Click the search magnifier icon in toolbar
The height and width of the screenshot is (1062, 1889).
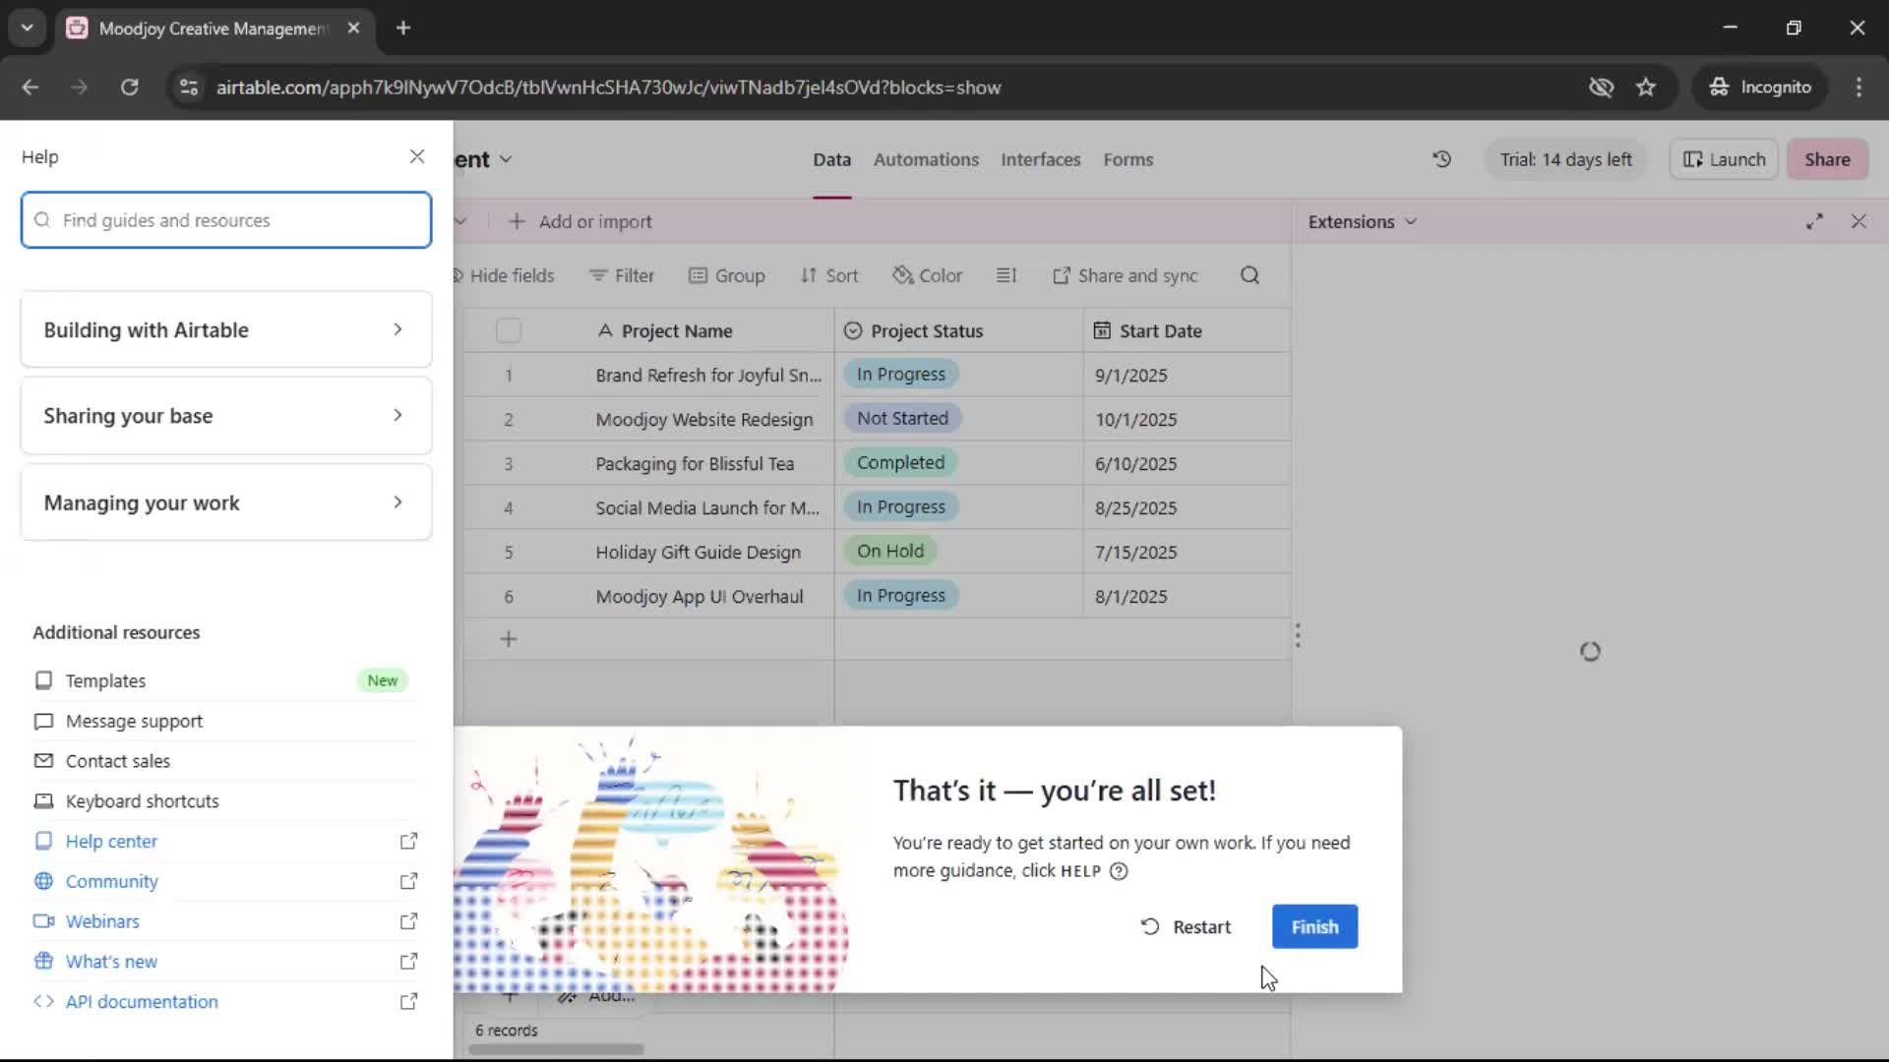click(x=1249, y=275)
